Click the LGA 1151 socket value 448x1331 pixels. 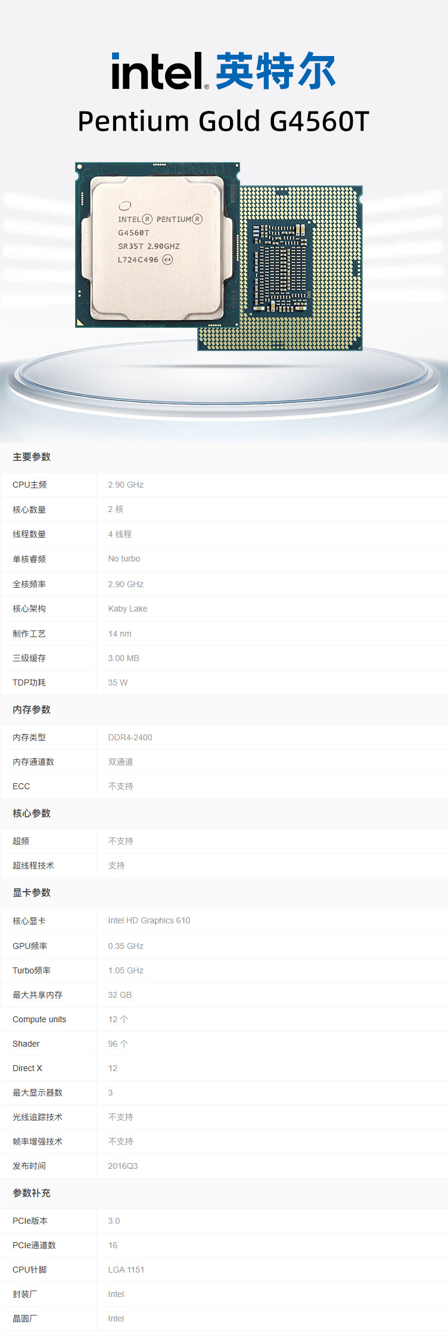126,1270
